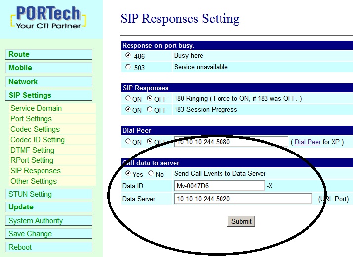Select 486 Busy here response
Screen dimensions: 353x257
(x=128, y=55)
